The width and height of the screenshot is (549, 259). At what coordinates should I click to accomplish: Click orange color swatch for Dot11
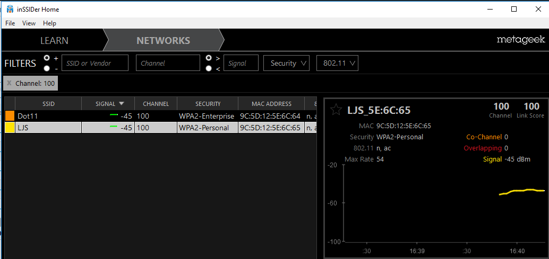pyautogui.click(x=10, y=116)
